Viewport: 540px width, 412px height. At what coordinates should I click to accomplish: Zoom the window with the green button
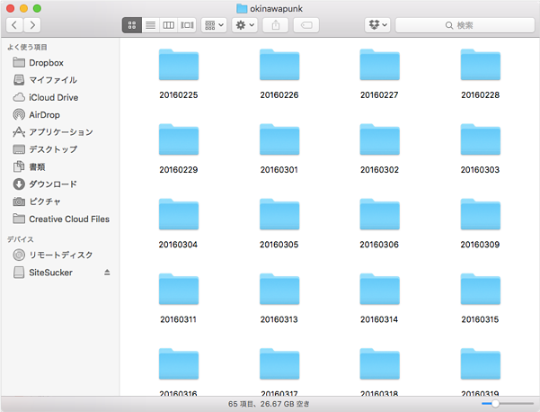pos(37,9)
